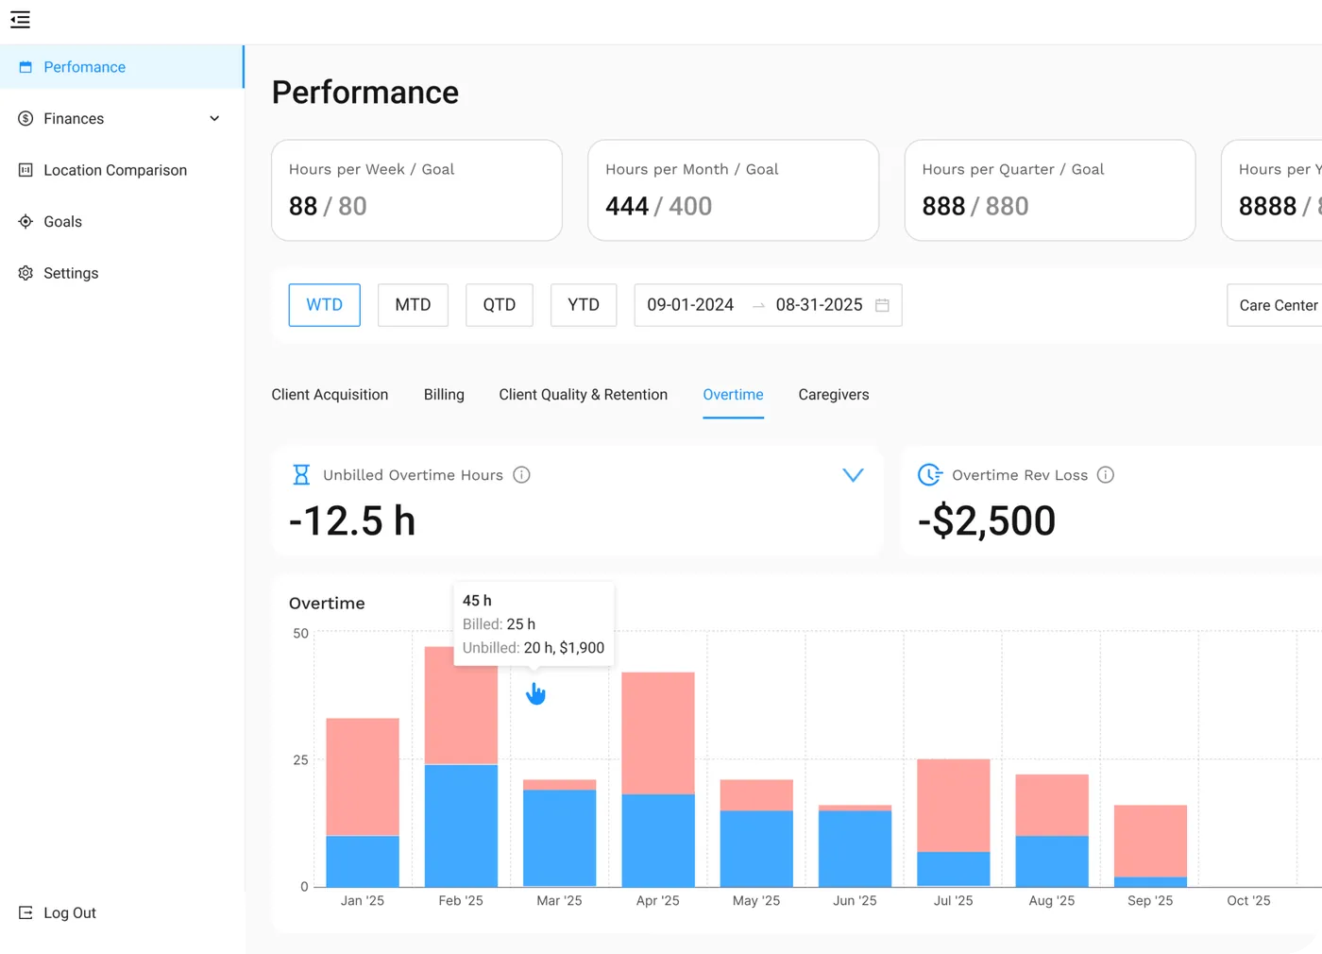The image size is (1322, 954).
Task: Switch to the Billing tab
Action: (x=444, y=395)
